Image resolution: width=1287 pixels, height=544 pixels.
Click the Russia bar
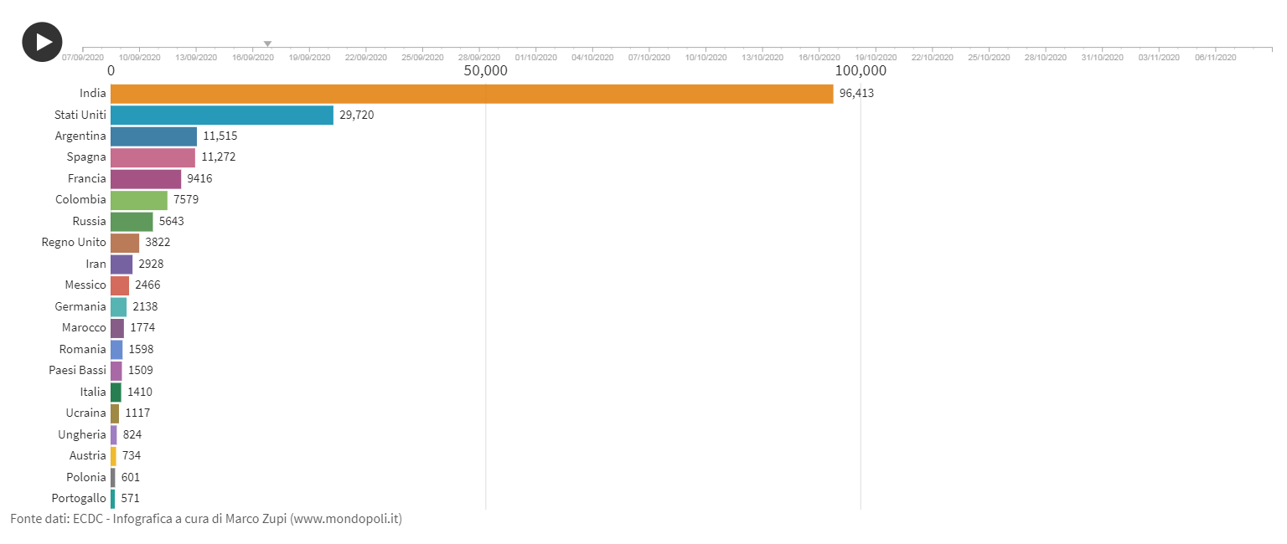click(132, 222)
